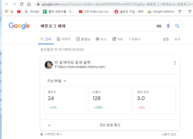Click the blue magnifier search button

177,26
